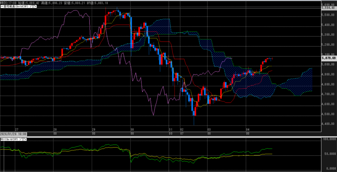Open the RSI indicator dropdown triangle
The image size is (337, 172).
pyautogui.click(x=24, y=139)
